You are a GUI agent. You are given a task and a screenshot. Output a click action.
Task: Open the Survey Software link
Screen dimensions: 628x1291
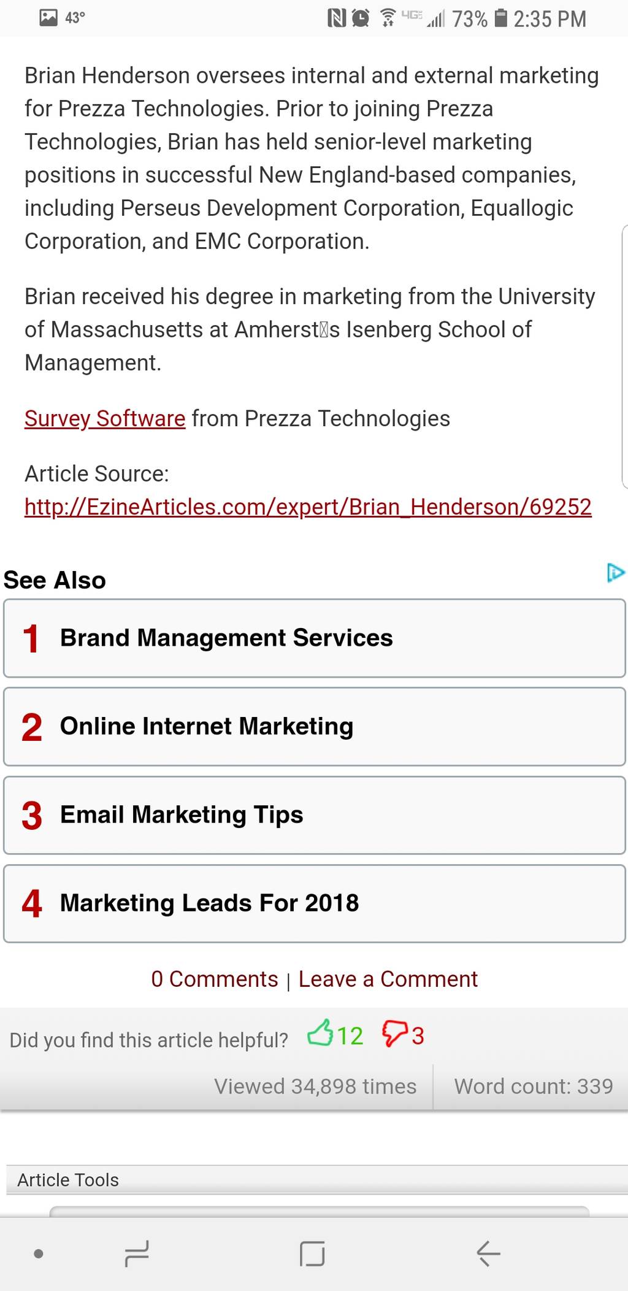point(105,418)
